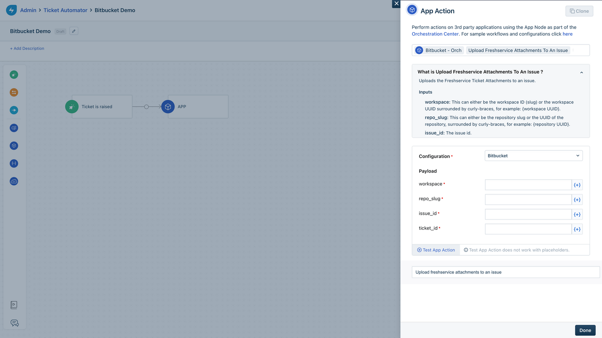This screenshot has width=602, height=338.
Task: Select the blue cube app node sidebar icon
Action: click(14, 146)
